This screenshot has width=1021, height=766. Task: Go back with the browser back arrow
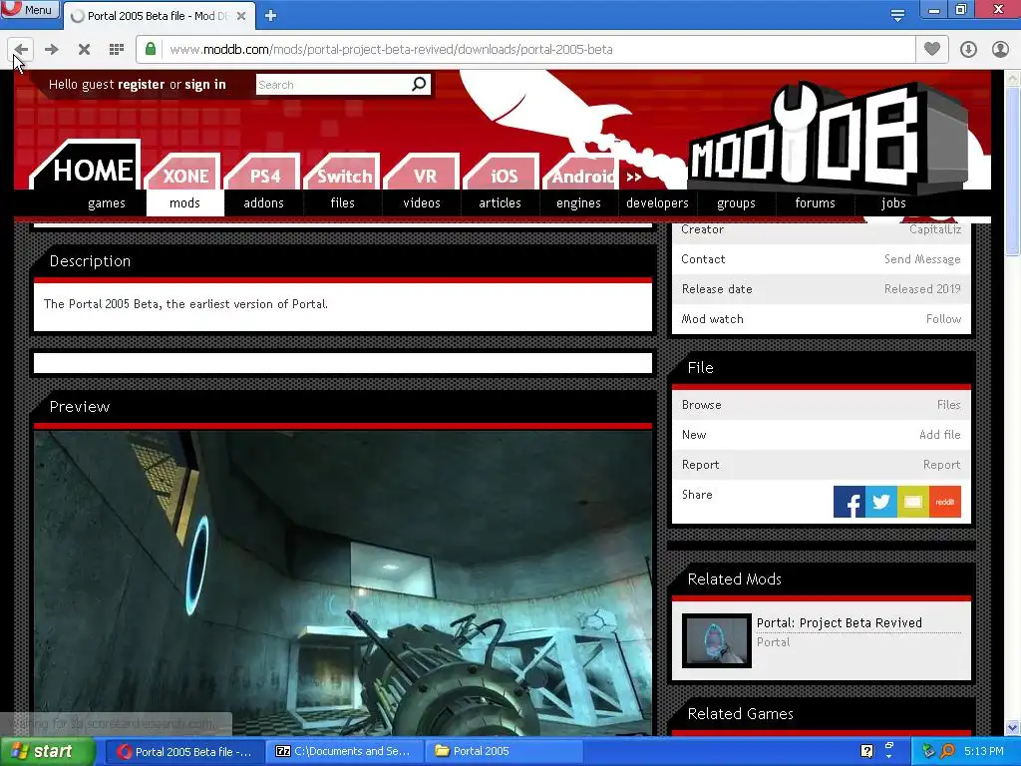coord(21,50)
